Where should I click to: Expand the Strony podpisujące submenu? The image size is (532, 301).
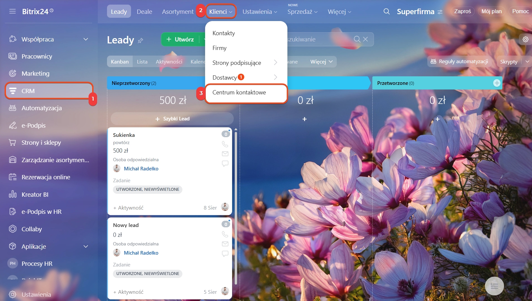(x=276, y=62)
